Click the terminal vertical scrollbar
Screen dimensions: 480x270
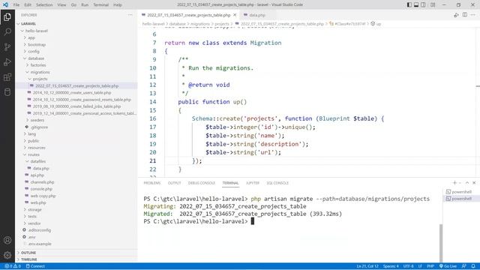[441, 243]
